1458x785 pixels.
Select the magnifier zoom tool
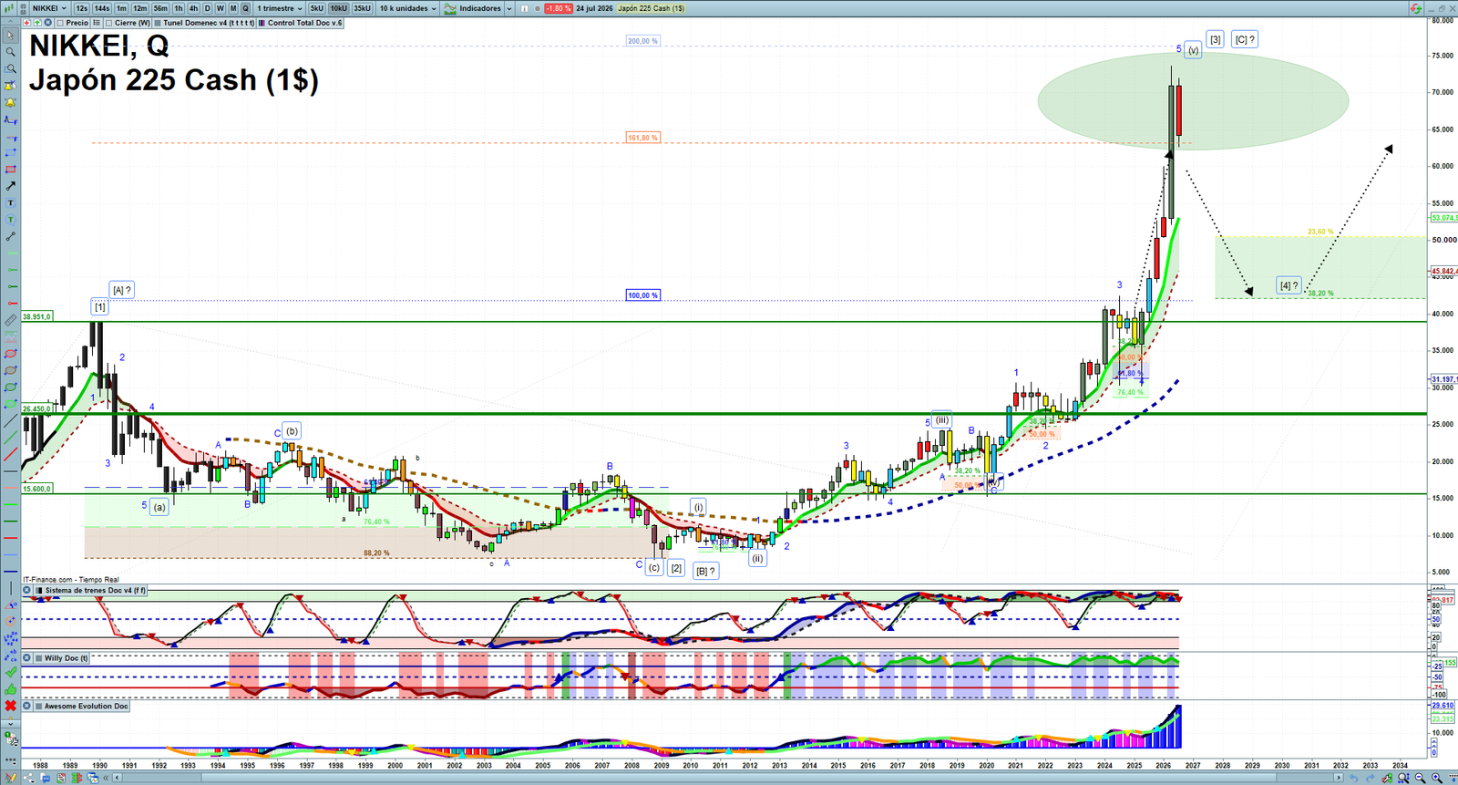tap(10, 52)
